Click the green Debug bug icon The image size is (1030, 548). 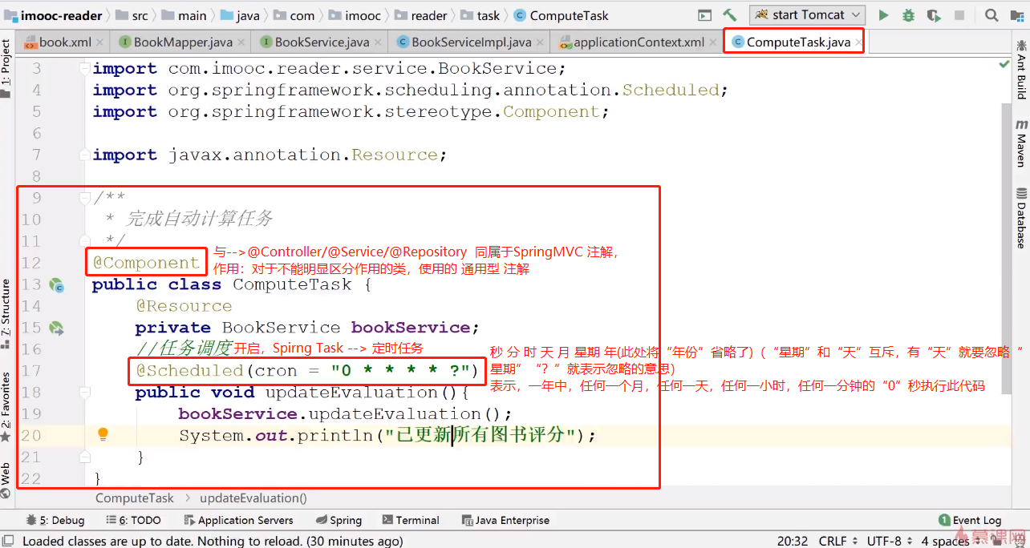pyautogui.click(x=908, y=15)
